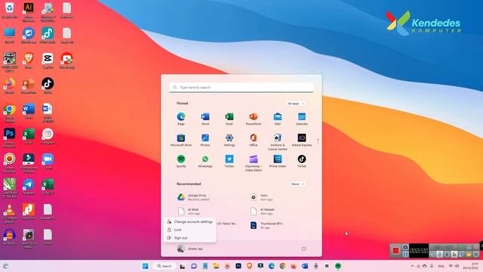Click the Windows Start button in the taskbar

coord(145,266)
